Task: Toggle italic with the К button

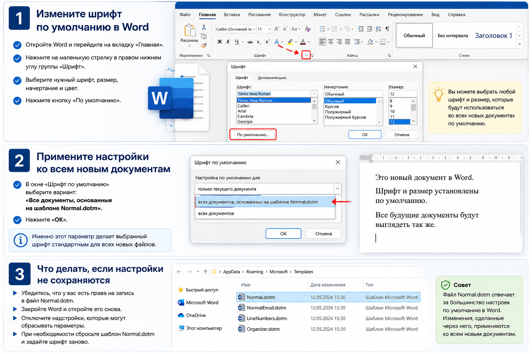Action: [x=228, y=42]
